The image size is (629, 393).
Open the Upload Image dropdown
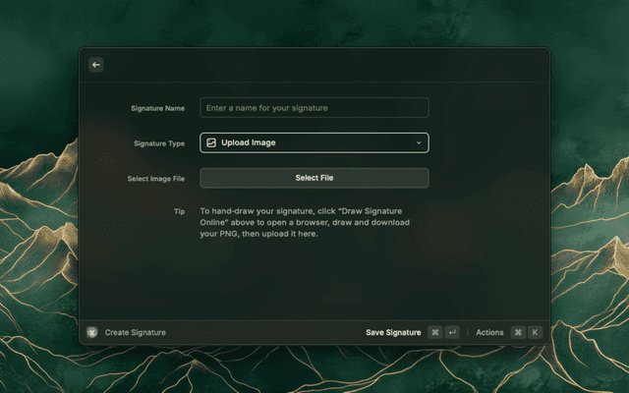314,142
